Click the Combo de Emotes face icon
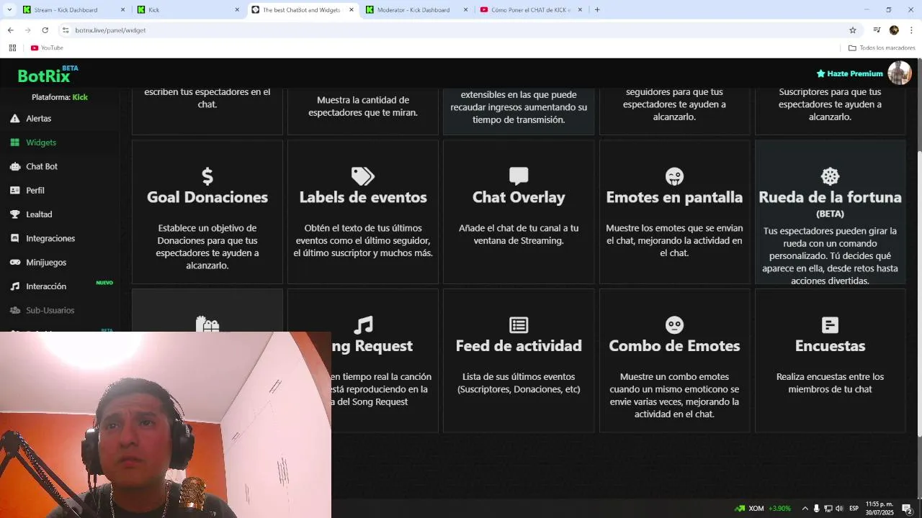This screenshot has height=518, width=922. click(674, 325)
